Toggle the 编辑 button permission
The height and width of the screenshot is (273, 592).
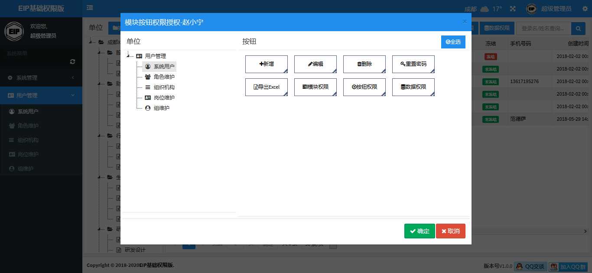316,64
